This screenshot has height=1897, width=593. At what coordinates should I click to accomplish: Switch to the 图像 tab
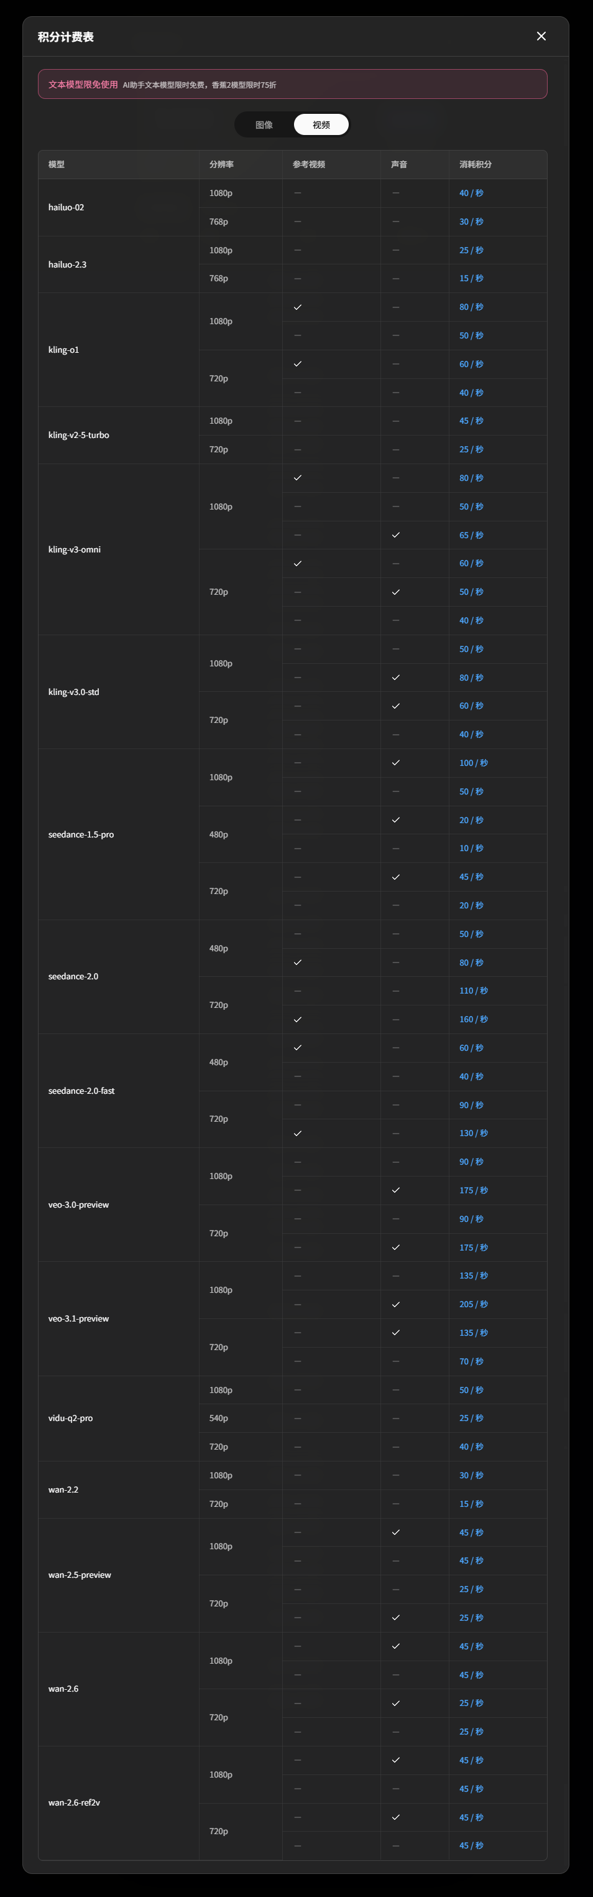point(264,124)
